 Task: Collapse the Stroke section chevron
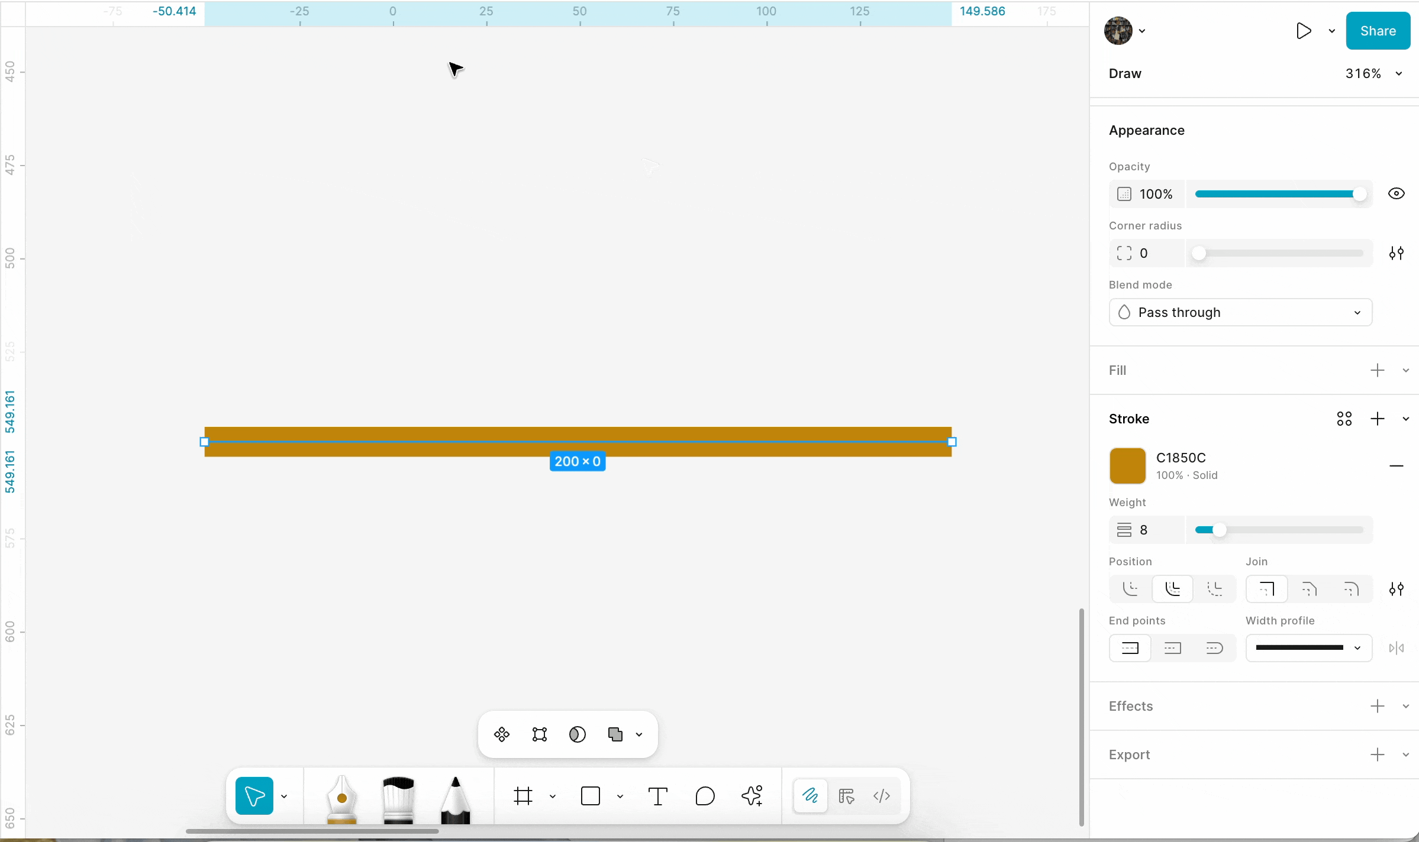click(1406, 419)
